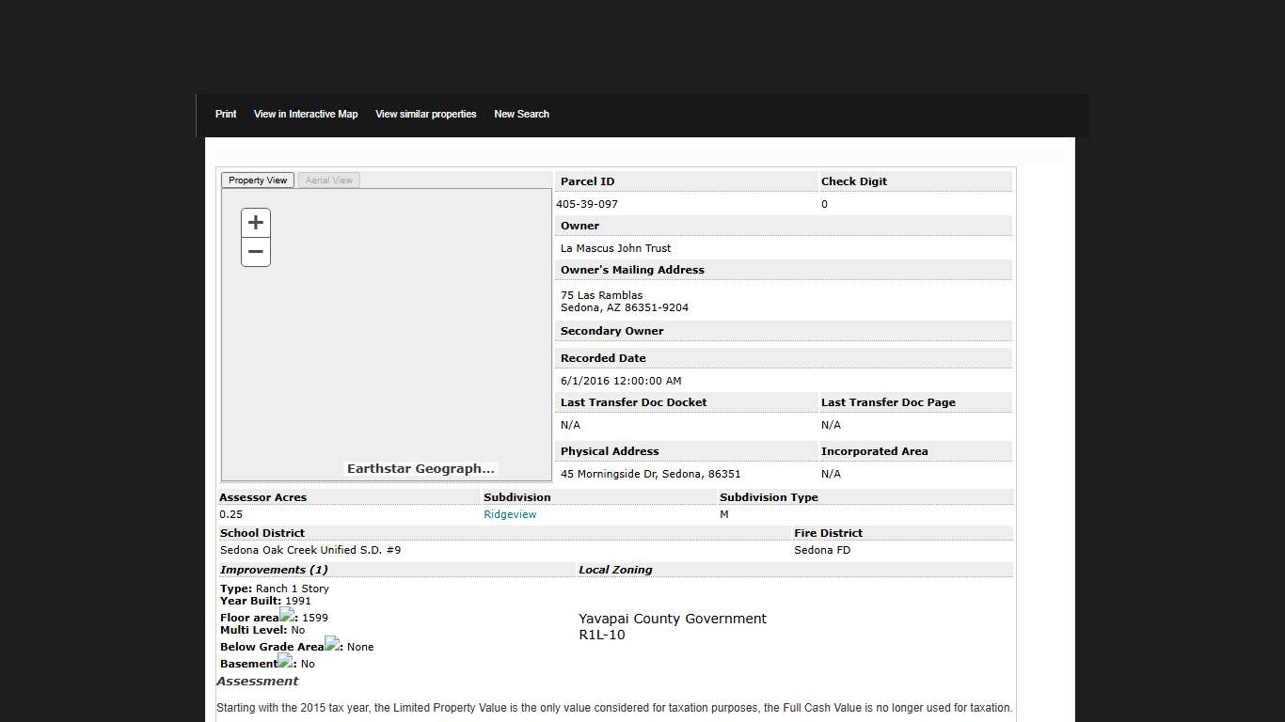
Task: Switch to the Aerial View tab
Action: [329, 180]
